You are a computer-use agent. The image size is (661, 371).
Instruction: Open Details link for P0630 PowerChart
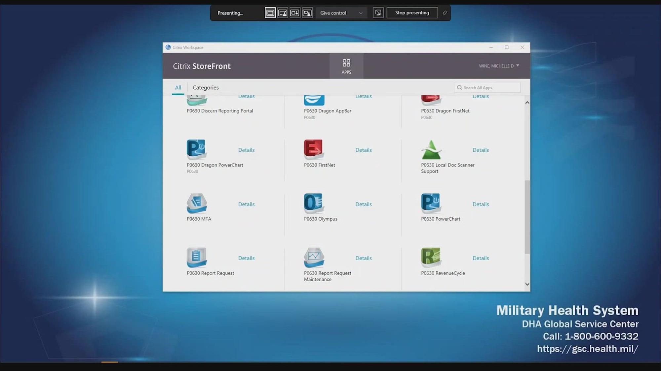480,204
